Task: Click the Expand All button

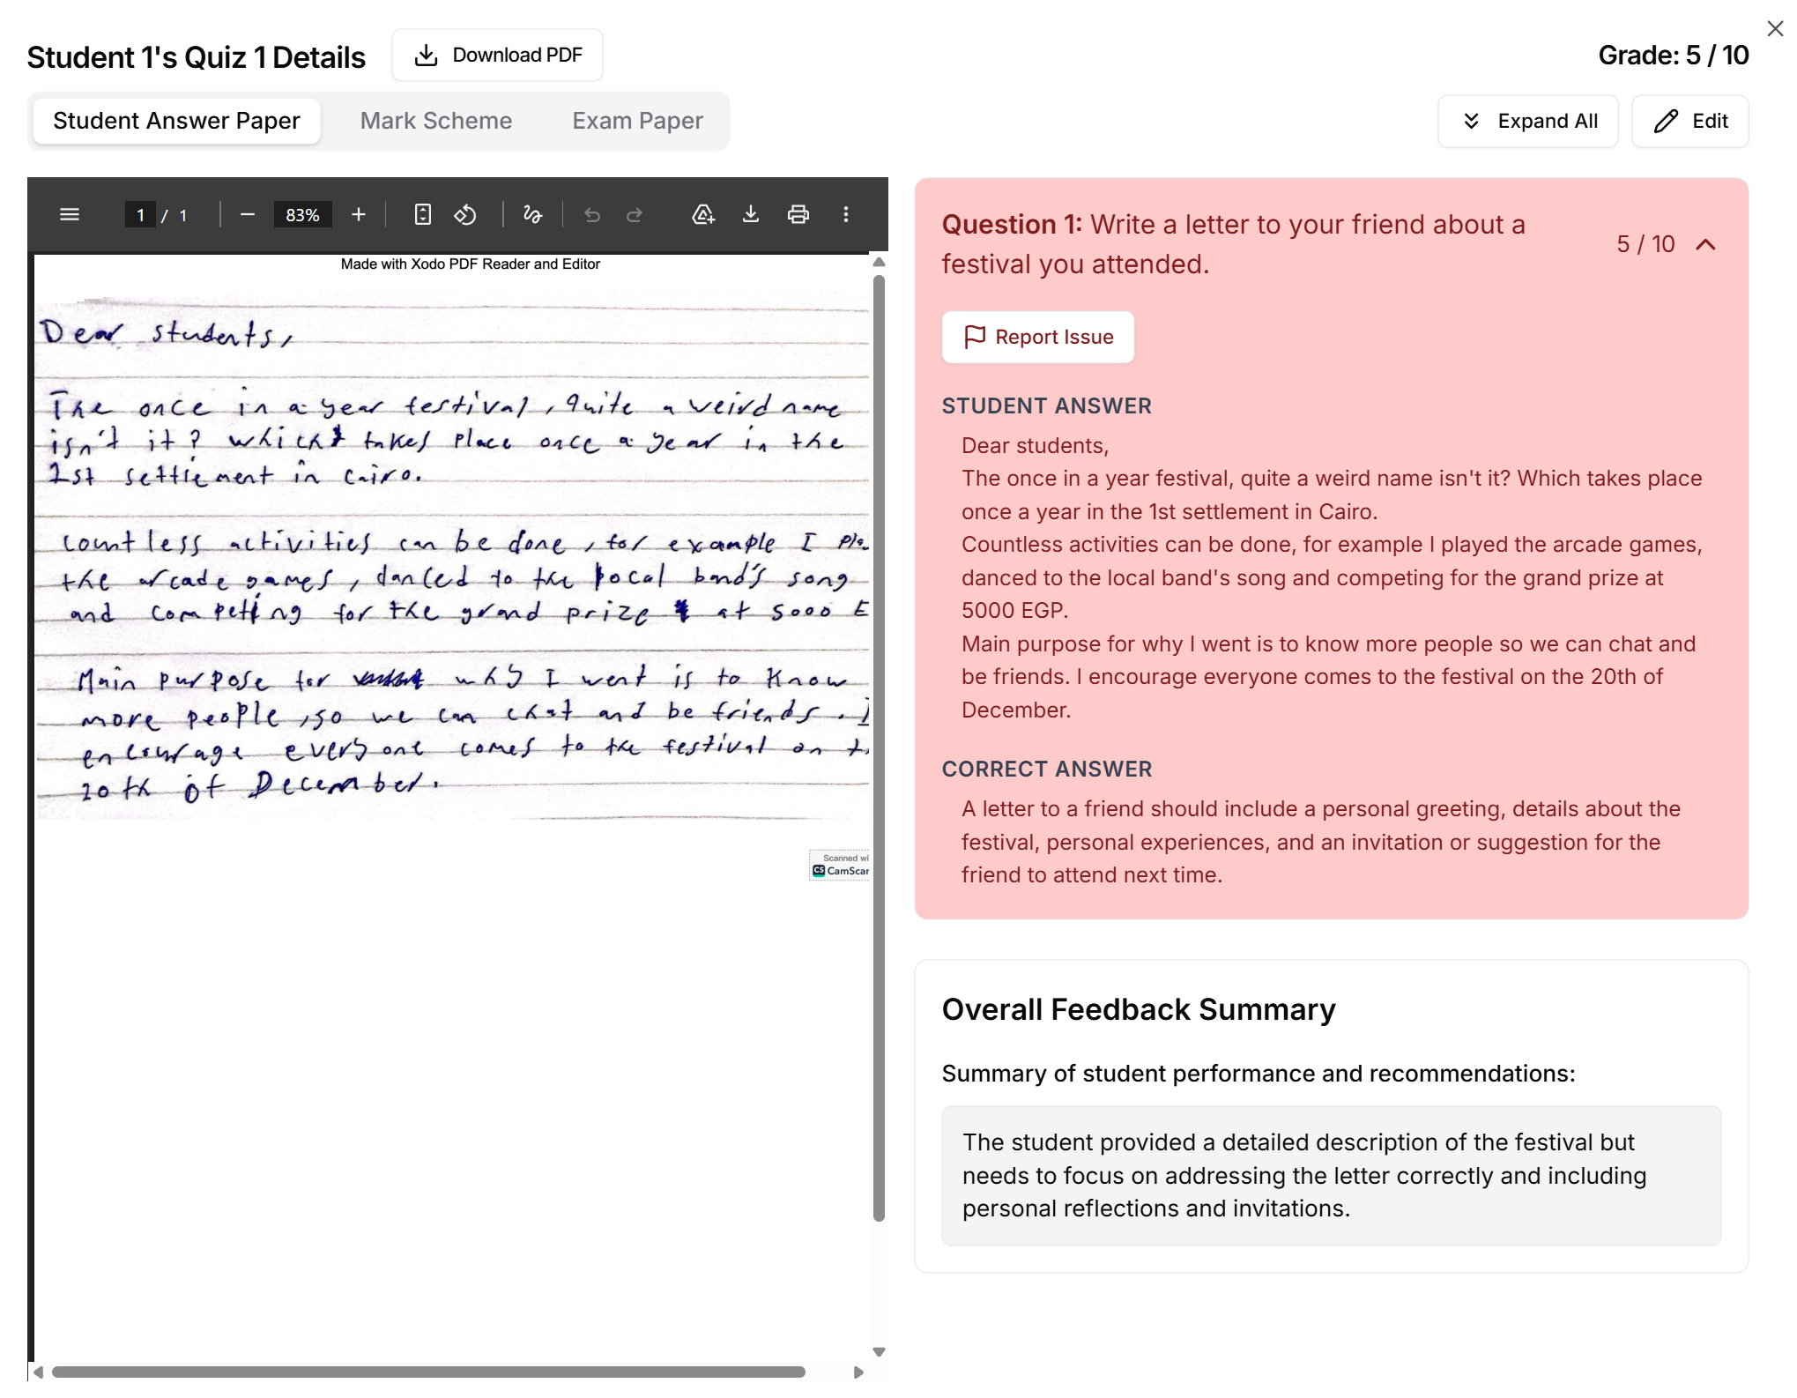Action: coord(1528,121)
